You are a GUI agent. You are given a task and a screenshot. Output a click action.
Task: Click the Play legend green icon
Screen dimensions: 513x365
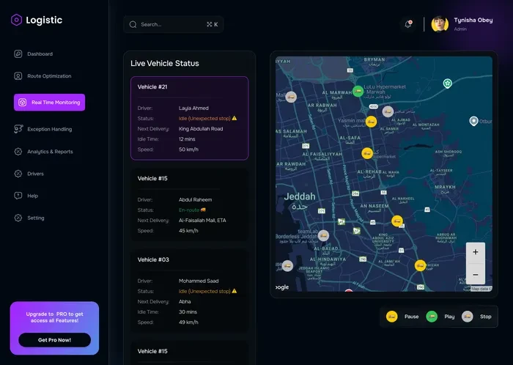click(x=432, y=317)
